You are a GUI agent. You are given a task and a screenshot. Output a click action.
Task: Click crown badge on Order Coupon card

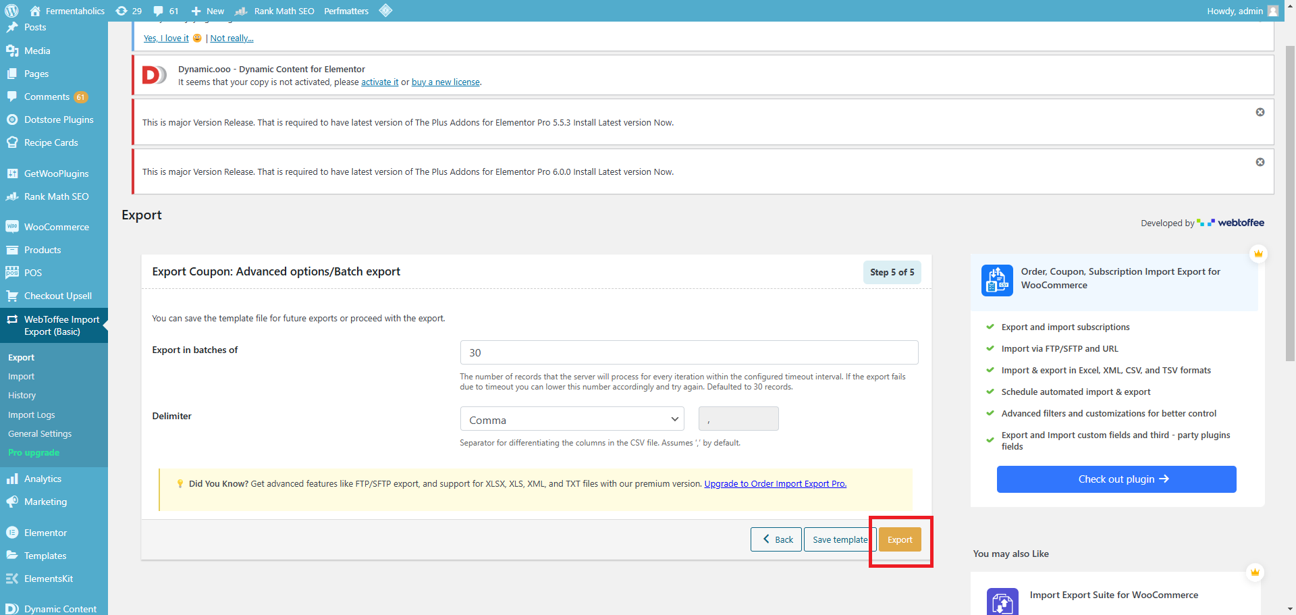click(x=1258, y=254)
